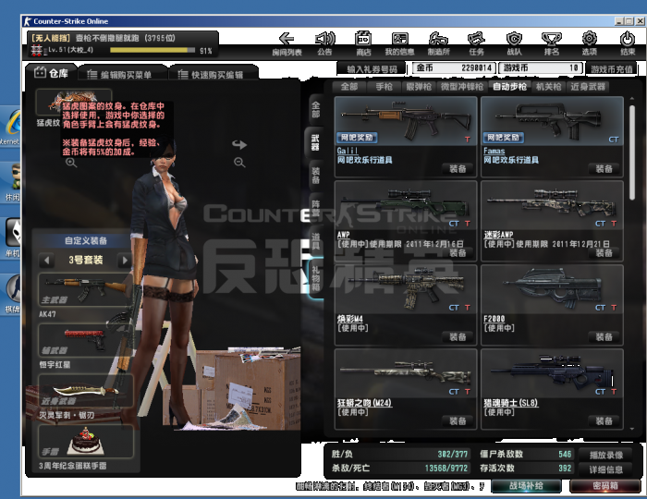Equip the 猎魂骑士(SL8) rifle
The width and height of the screenshot is (647, 499).
[604, 421]
